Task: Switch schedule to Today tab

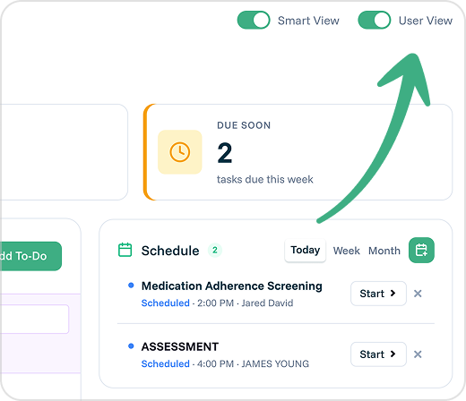Action: point(306,250)
